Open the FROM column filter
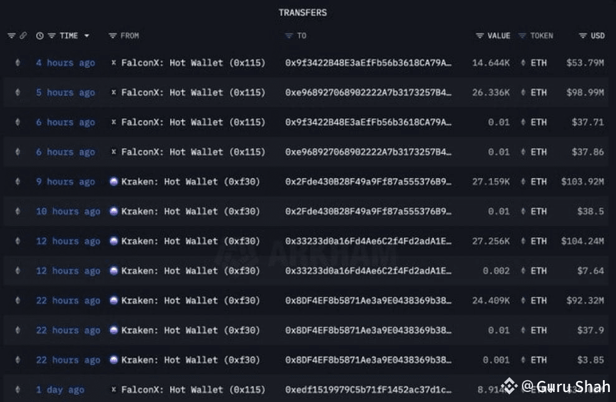Viewport: 616px width, 402px height. pyautogui.click(x=113, y=36)
